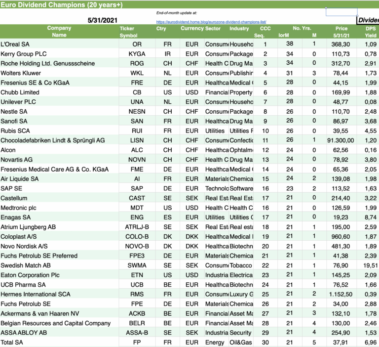Image resolution: width=379 pixels, height=347 pixels.
Task: Select the 'Price 5/31/21' column header
Action: [341, 32]
